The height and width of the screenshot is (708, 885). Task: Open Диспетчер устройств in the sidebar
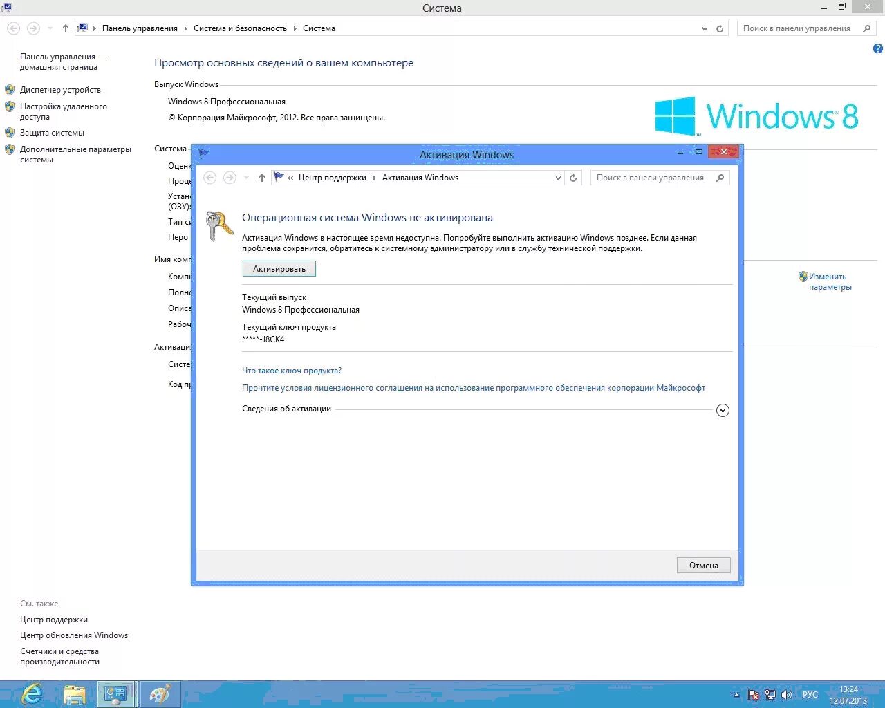pos(59,90)
